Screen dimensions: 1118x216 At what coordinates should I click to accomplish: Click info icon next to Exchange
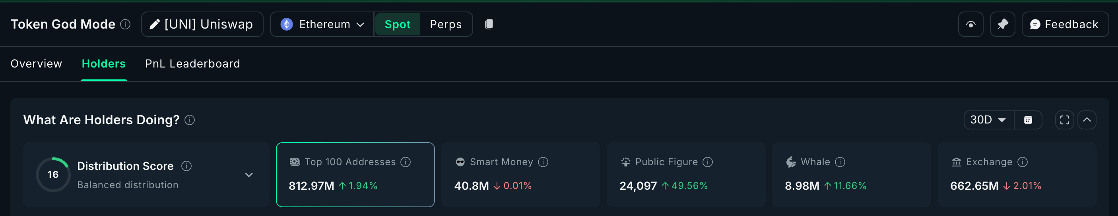1023,162
